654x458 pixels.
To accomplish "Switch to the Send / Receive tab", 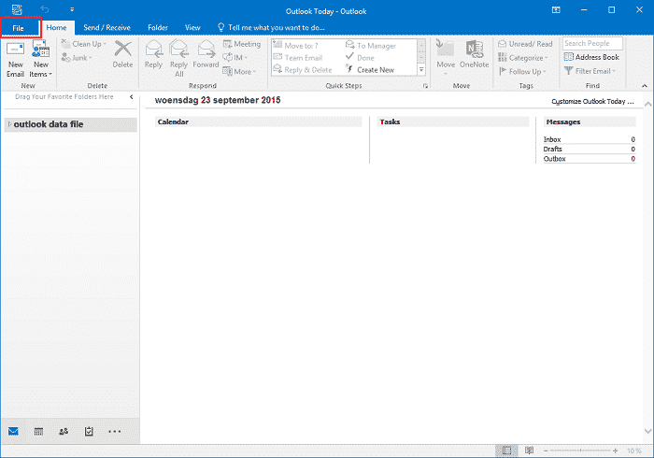I will [107, 27].
